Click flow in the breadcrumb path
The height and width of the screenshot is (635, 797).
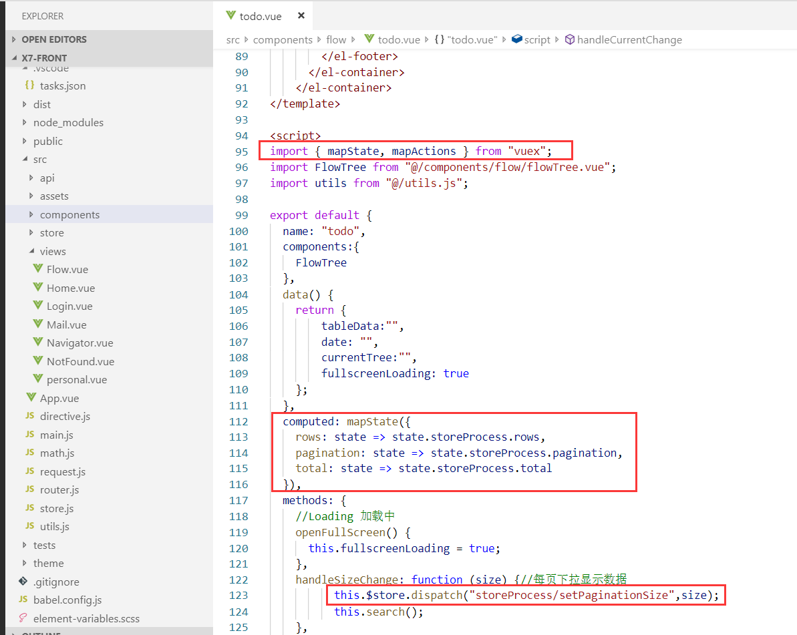tap(336, 39)
